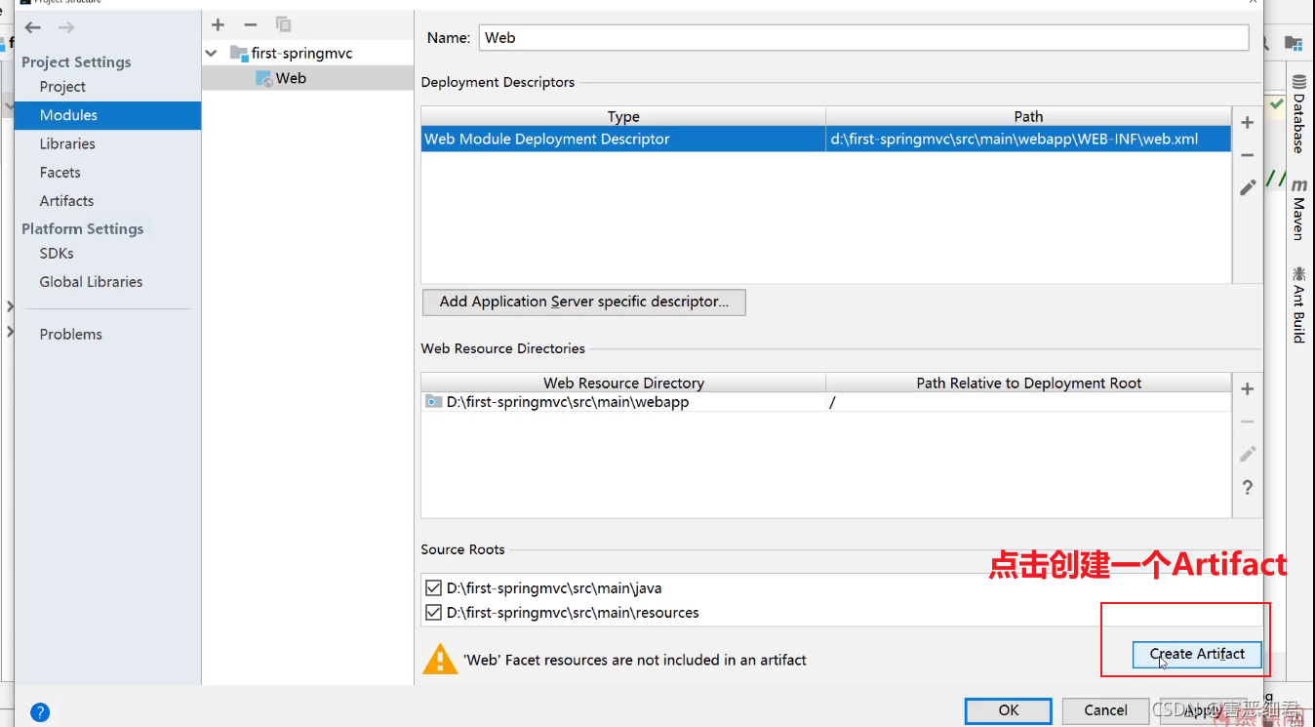The image size is (1315, 727).
Task: Remove the deployment descriptor with minus icon
Action: (1247, 155)
